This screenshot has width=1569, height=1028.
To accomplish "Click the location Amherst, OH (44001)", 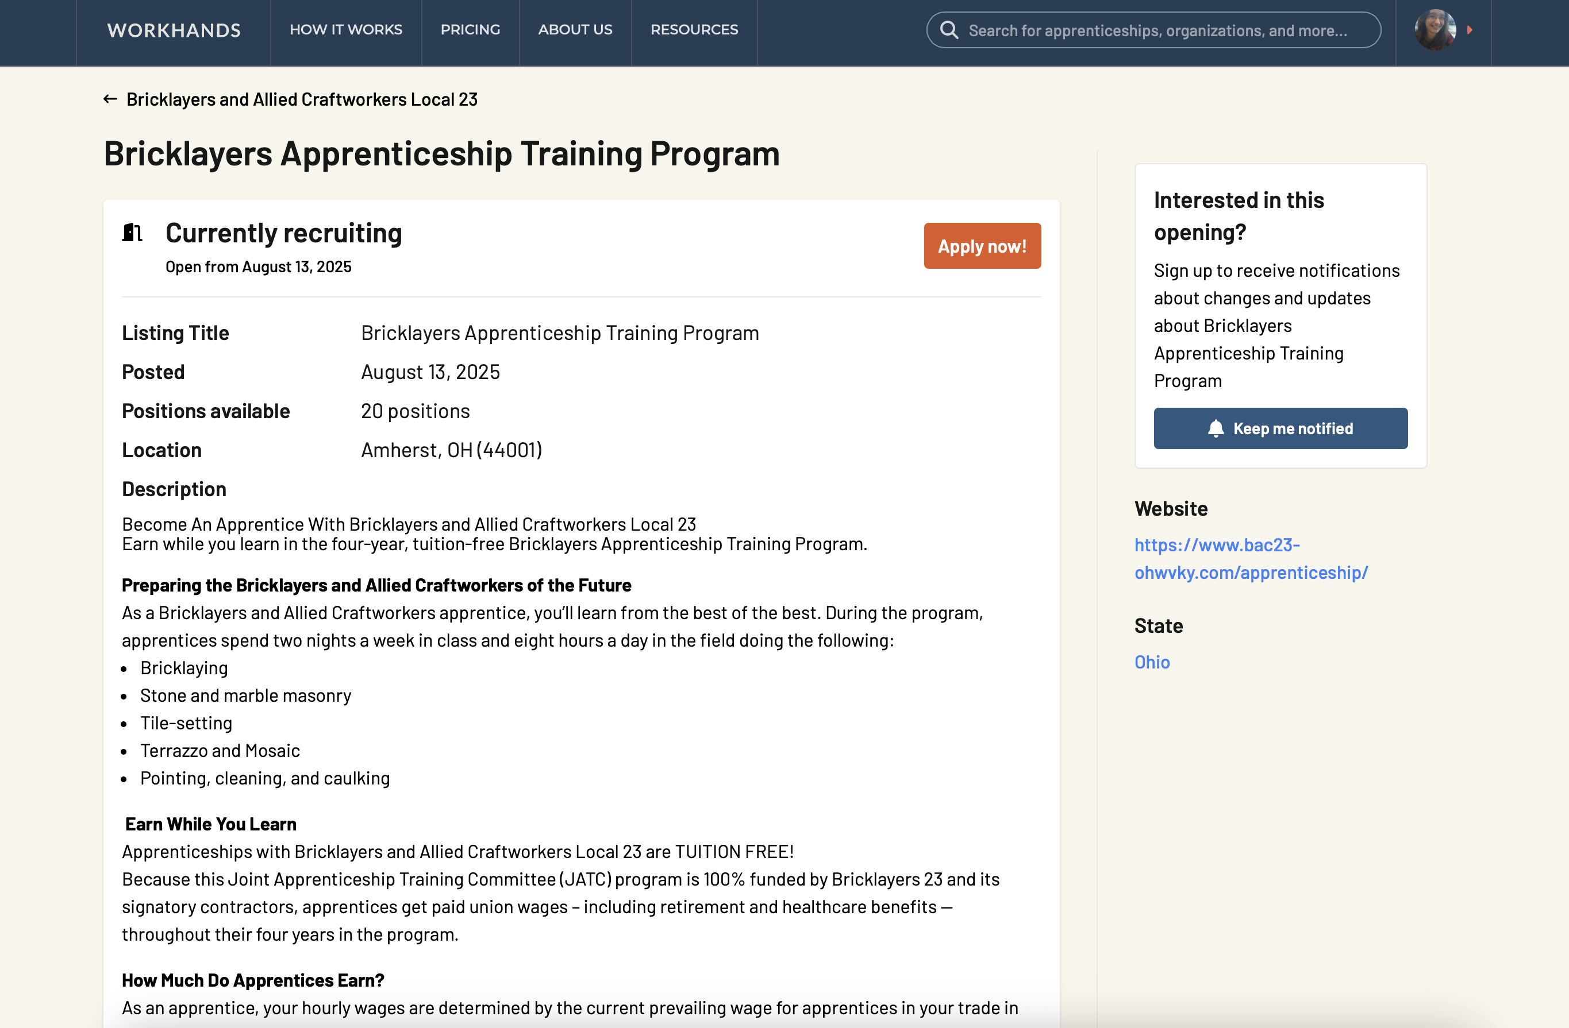I will tap(452, 450).
